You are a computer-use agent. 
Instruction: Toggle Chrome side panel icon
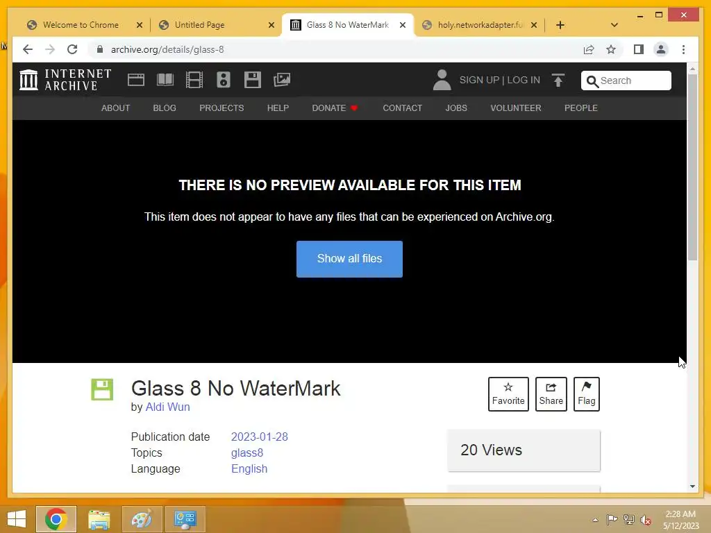[x=639, y=49]
